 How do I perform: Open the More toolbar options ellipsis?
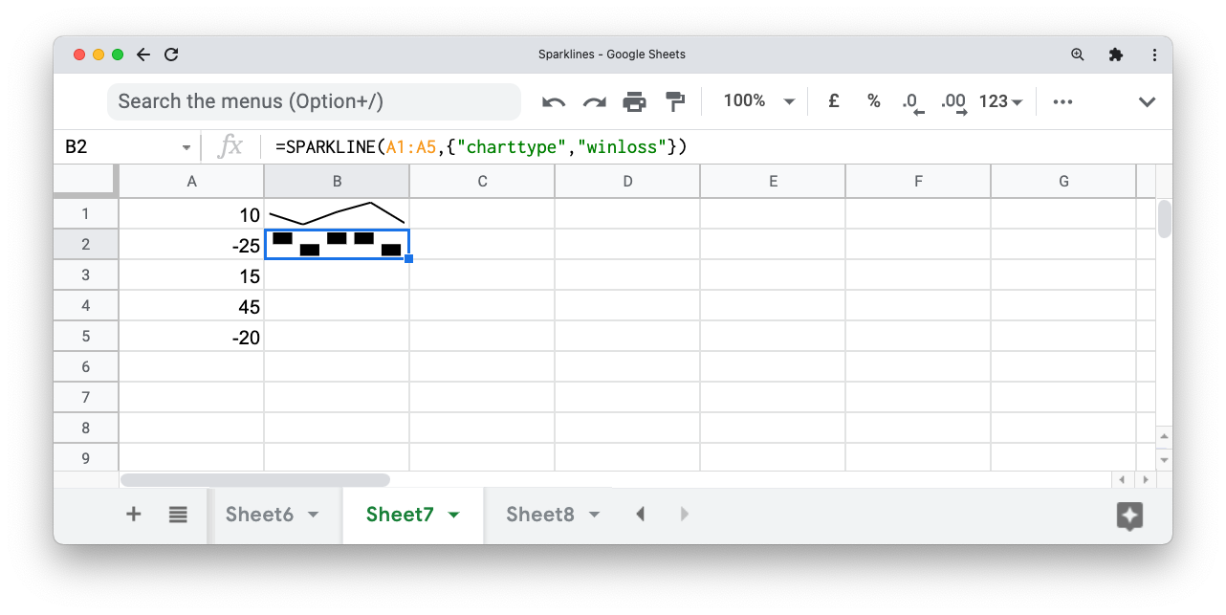point(1062,100)
